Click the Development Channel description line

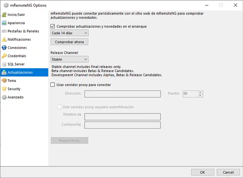tap(107, 75)
